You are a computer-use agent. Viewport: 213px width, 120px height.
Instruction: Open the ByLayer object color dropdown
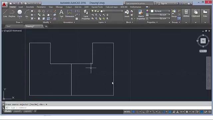point(160,11)
